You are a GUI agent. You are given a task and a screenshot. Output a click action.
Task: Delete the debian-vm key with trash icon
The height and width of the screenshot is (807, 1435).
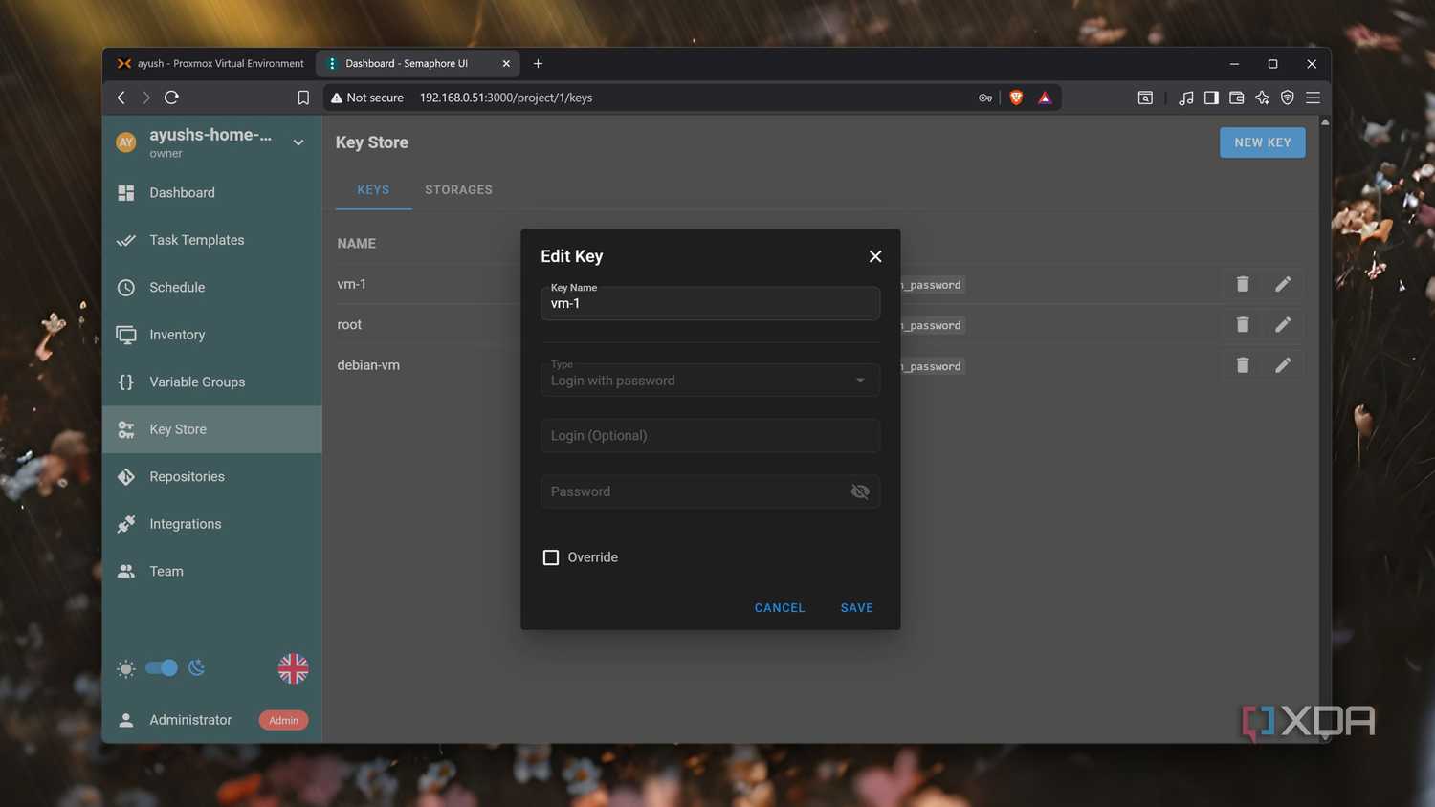point(1243,365)
